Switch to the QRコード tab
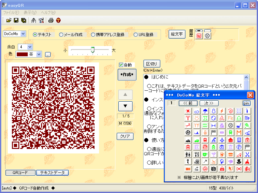 point(20,173)
